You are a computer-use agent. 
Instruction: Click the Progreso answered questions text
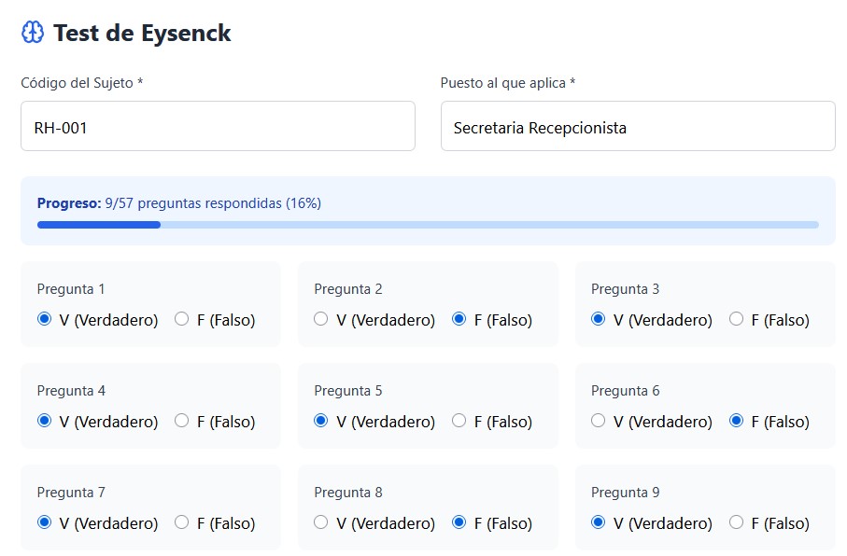point(179,202)
